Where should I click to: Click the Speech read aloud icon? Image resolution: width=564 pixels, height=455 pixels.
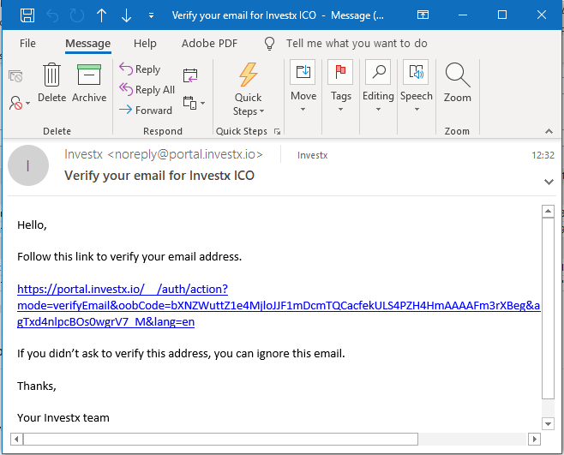(x=416, y=72)
